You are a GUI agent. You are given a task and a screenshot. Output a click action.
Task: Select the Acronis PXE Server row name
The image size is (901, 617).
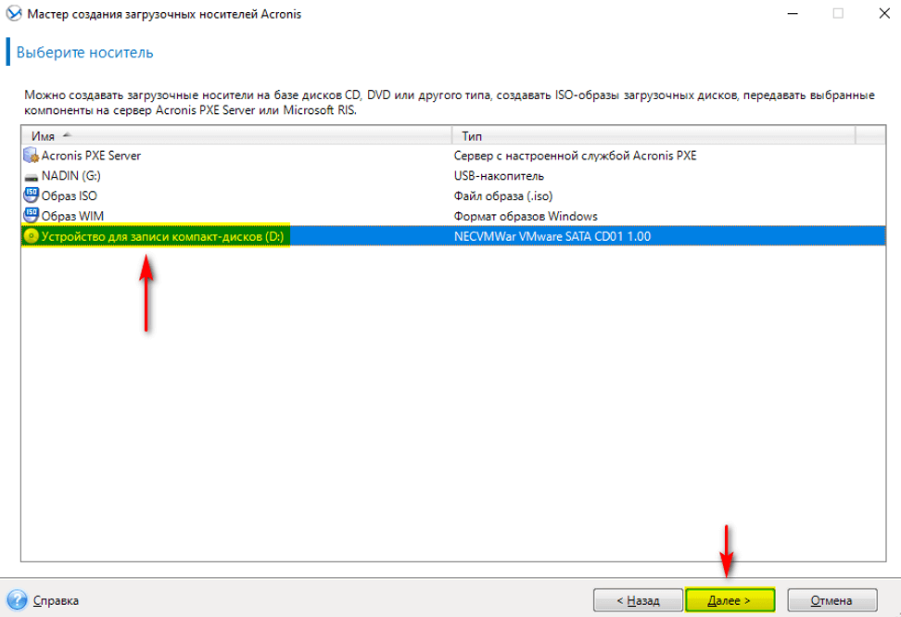click(91, 156)
